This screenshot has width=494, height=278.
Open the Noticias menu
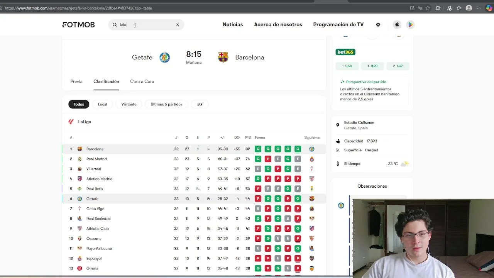tap(233, 24)
